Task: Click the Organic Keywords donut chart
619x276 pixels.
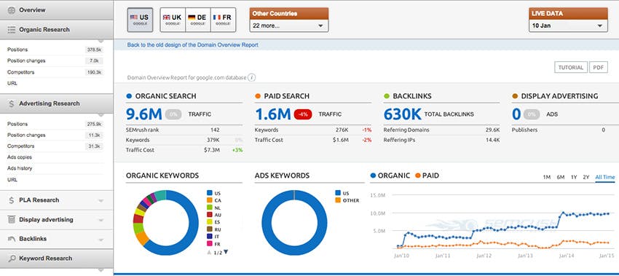Action: (x=166, y=223)
